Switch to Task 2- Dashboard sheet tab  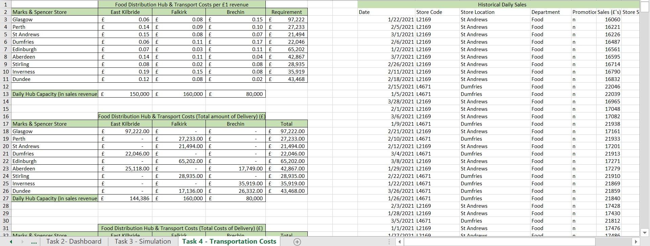coord(74,241)
